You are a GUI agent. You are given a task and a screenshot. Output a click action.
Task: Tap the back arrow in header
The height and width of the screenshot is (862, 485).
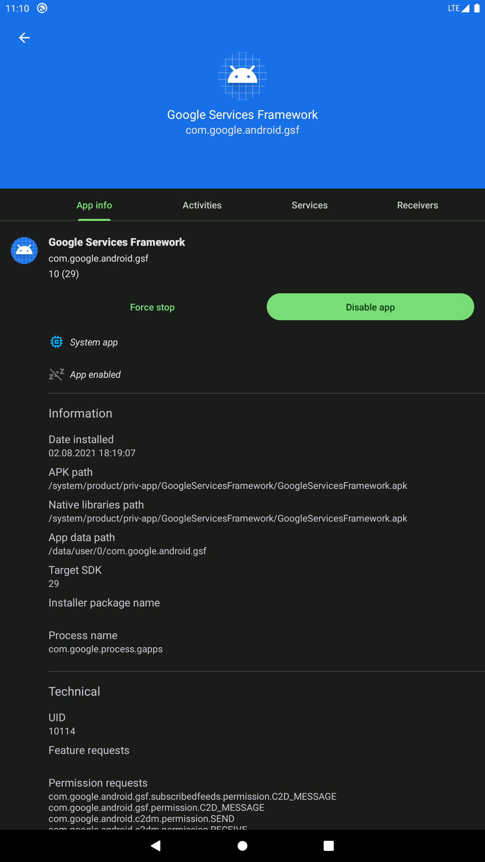(24, 38)
